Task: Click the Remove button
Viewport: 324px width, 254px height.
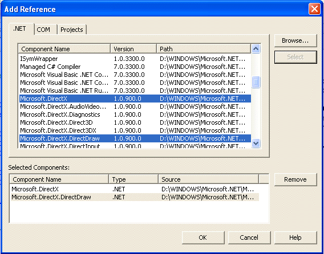Action: click(x=295, y=179)
